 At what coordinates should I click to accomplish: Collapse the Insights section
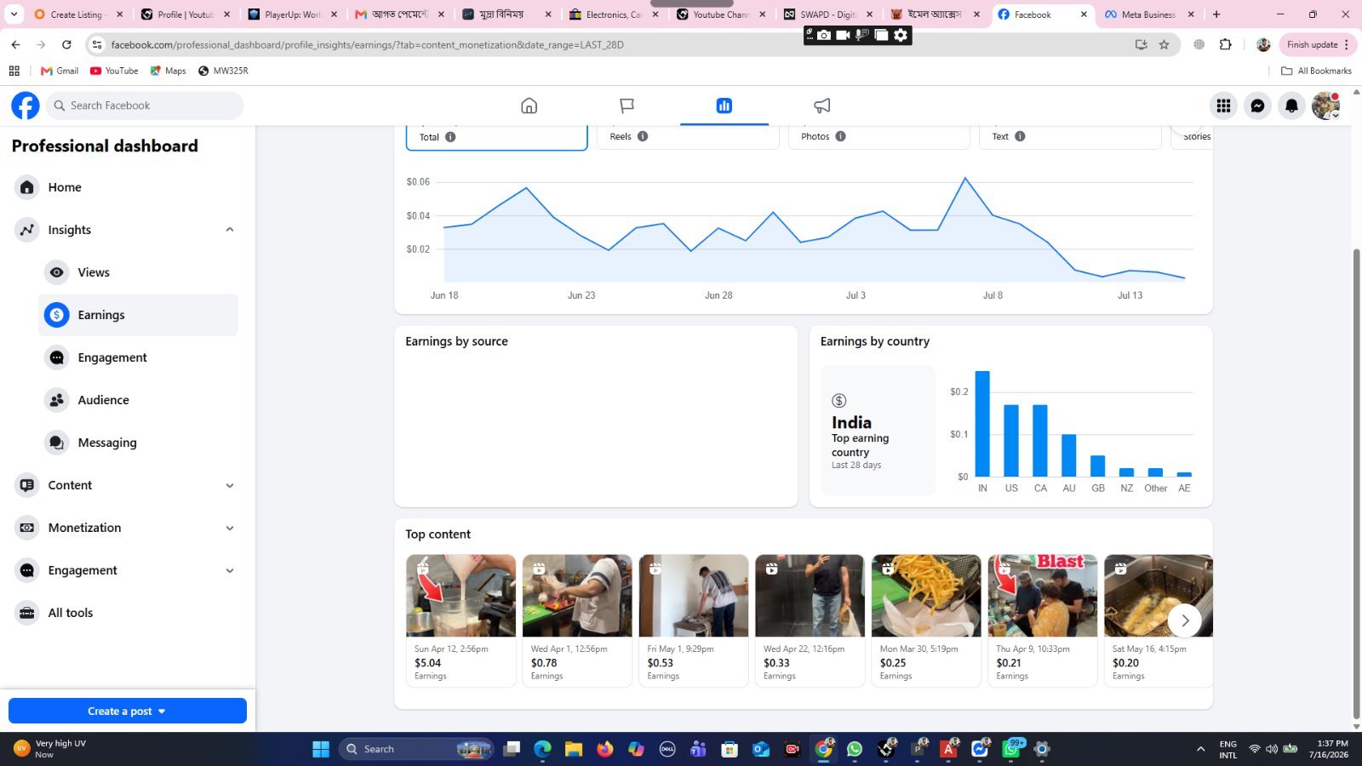point(230,230)
